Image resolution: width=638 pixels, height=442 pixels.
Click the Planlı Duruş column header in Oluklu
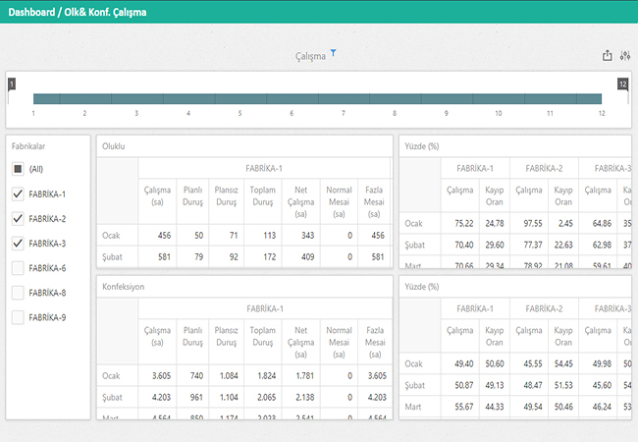click(x=193, y=196)
